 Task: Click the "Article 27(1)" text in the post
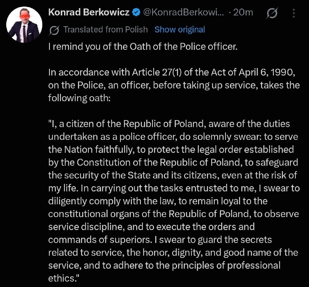(157, 72)
